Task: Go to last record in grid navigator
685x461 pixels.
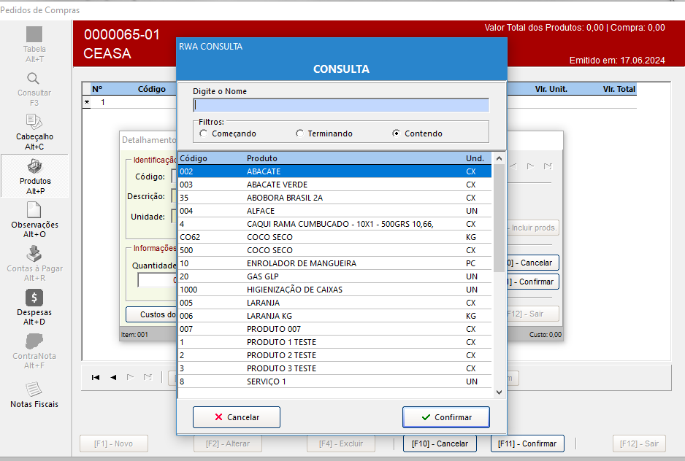Action: pyautogui.click(x=148, y=377)
